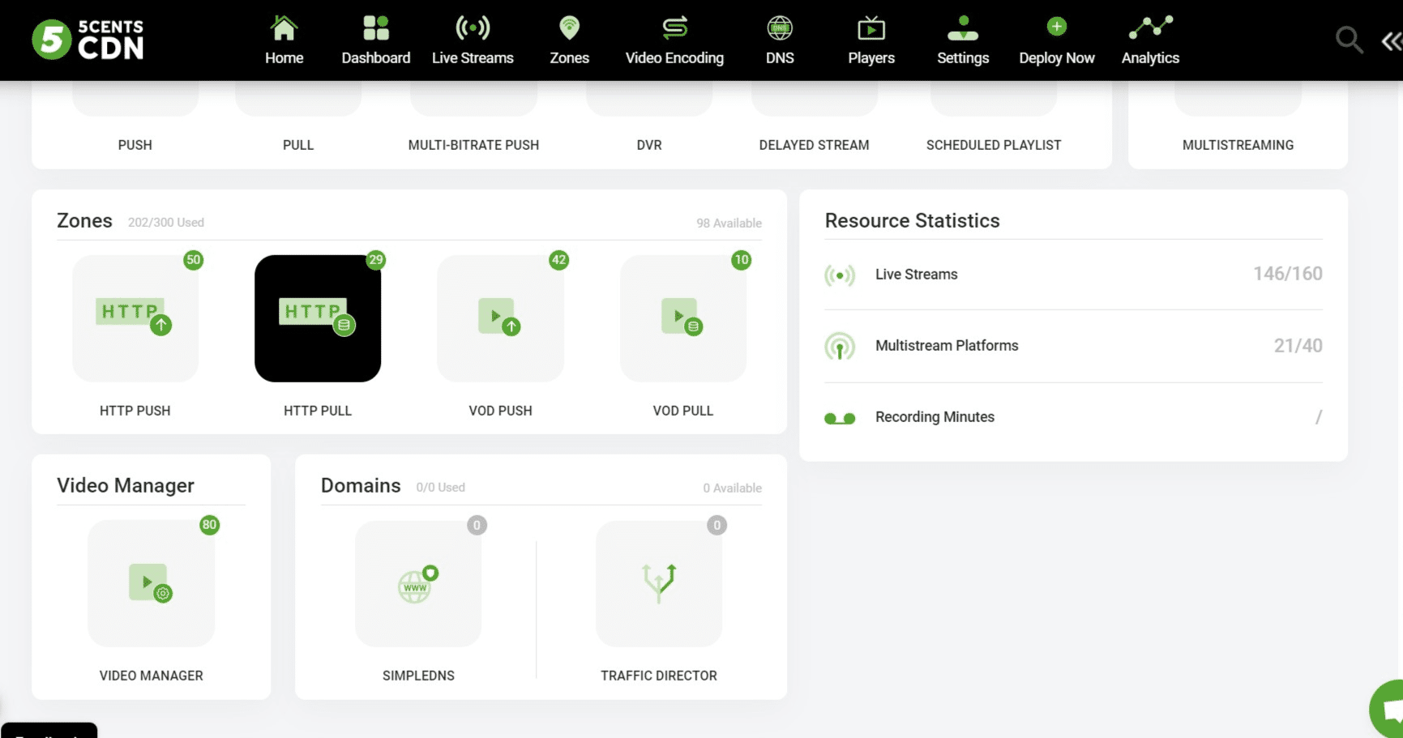1403x738 pixels.
Task: Open the SimpleDNS globe tile
Action: [x=418, y=583]
